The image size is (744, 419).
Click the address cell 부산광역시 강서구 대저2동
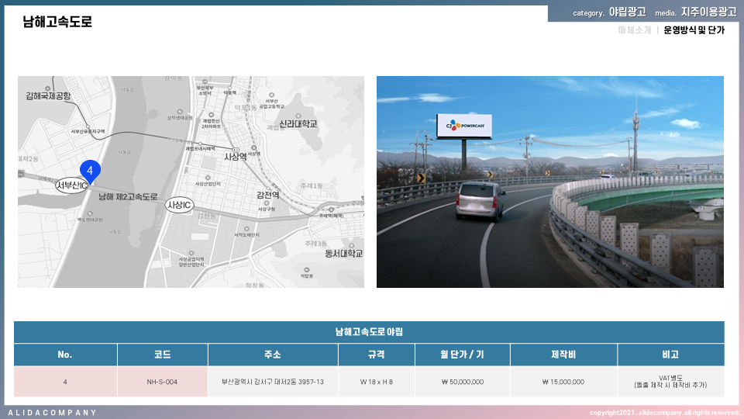pyautogui.click(x=273, y=382)
